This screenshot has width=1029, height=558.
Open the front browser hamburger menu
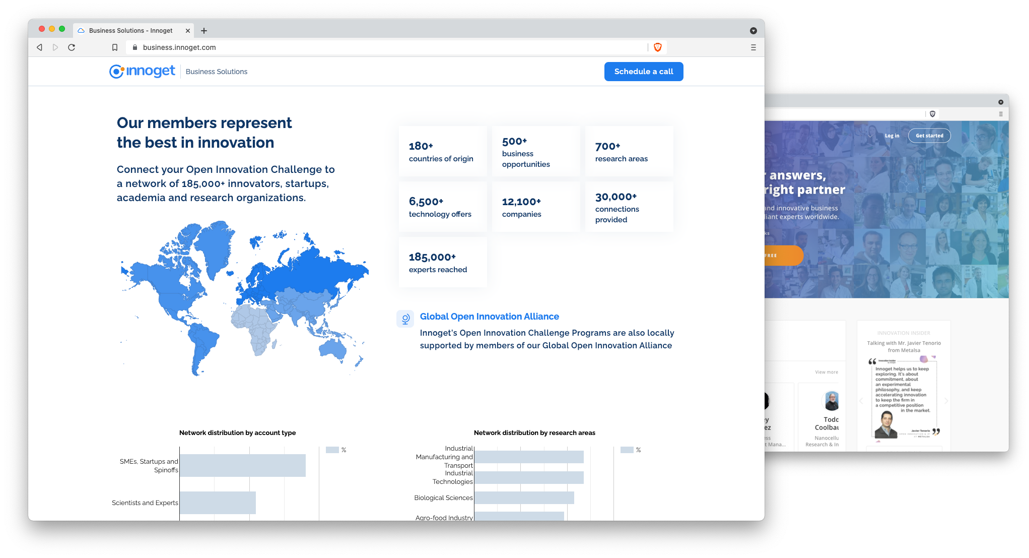(x=753, y=47)
